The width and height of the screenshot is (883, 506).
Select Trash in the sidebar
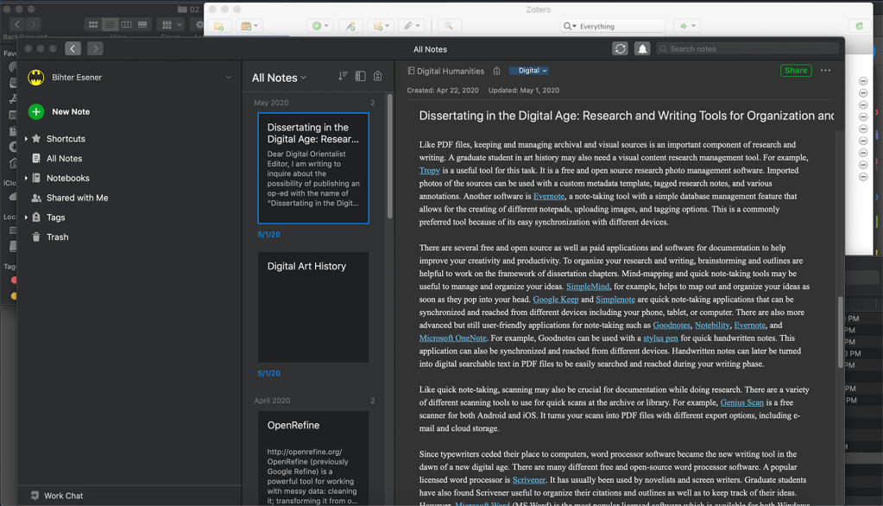coord(57,237)
